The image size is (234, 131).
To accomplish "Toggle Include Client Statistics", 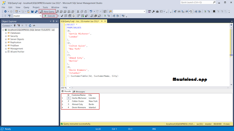I will (x=86, y=16).
